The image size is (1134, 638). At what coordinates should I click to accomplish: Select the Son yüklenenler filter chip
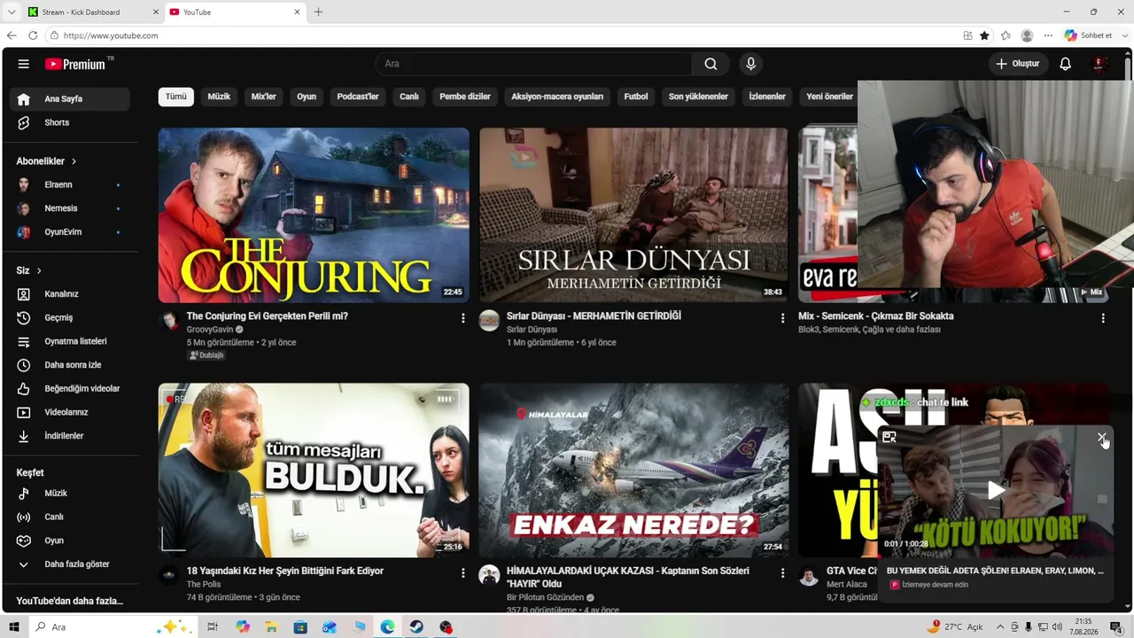point(698,97)
